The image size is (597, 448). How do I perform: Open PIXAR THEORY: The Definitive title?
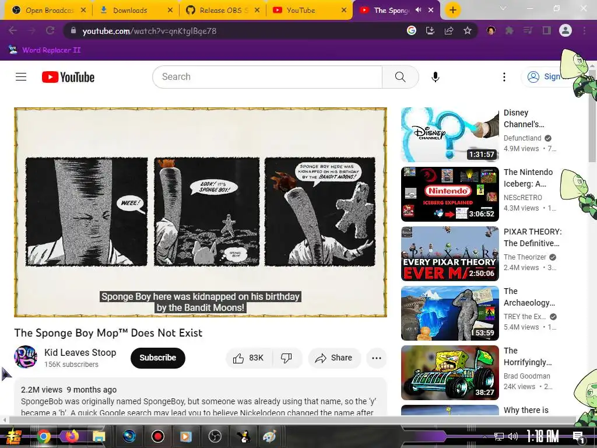[x=532, y=237]
